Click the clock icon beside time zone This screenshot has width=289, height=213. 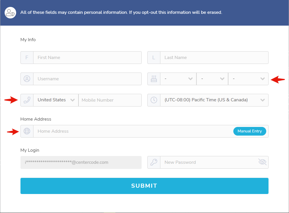coord(154,100)
